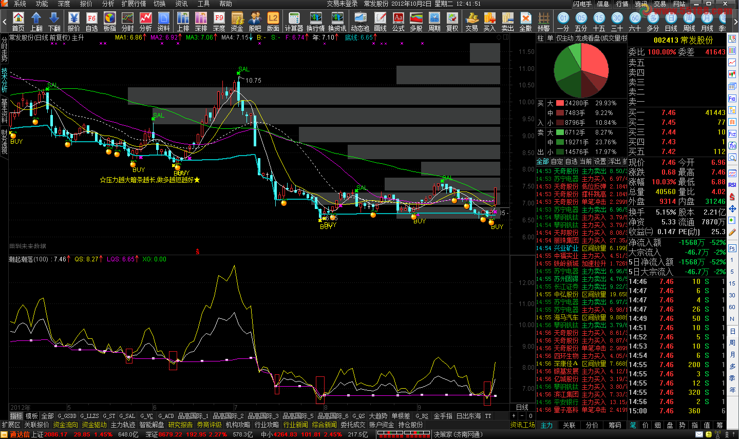The image size is (739, 439).
Task: Click the 买入 buy icon
Action: [490, 22]
